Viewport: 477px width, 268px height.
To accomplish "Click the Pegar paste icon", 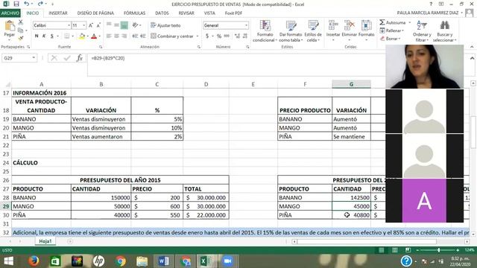I will click(x=10, y=26).
